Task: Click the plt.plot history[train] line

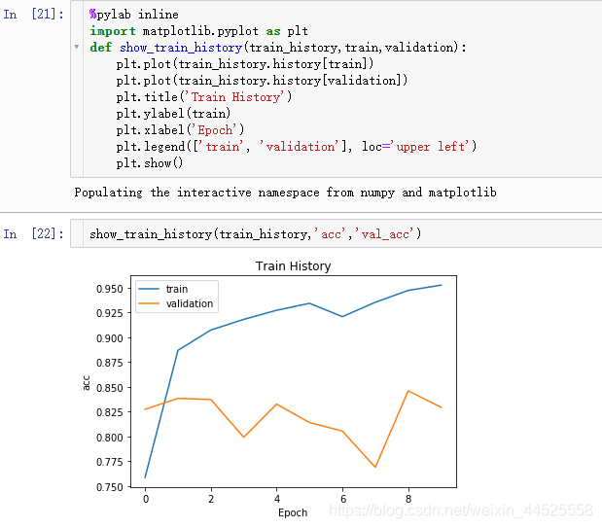Action: 245,64
